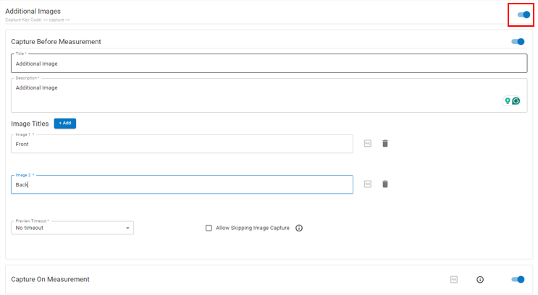The height and width of the screenshot is (295, 538).
Task: Disable Capture Before Measurement toggle
Action: (518, 42)
